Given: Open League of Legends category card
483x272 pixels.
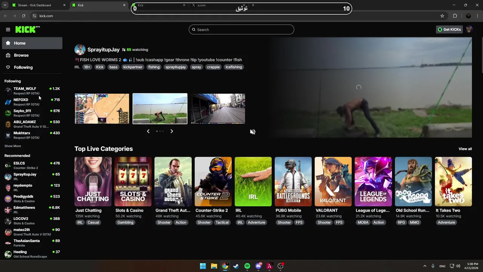Looking at the screenshot, I should (373, 182).
